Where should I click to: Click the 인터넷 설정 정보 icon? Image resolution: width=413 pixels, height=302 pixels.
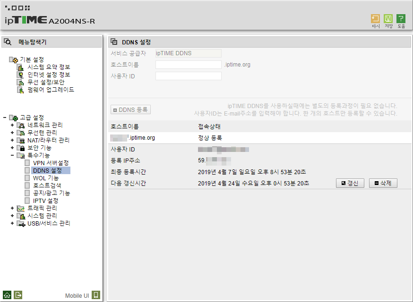[20, 75]
